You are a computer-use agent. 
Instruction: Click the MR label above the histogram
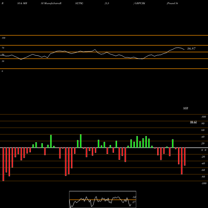[x=186, y=108]
